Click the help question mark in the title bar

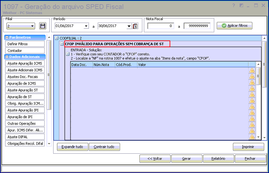coord(234,5)
